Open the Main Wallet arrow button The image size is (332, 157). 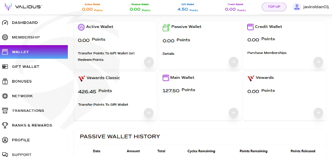tap(233, 113)
